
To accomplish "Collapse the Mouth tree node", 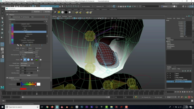I will (23, 30).
